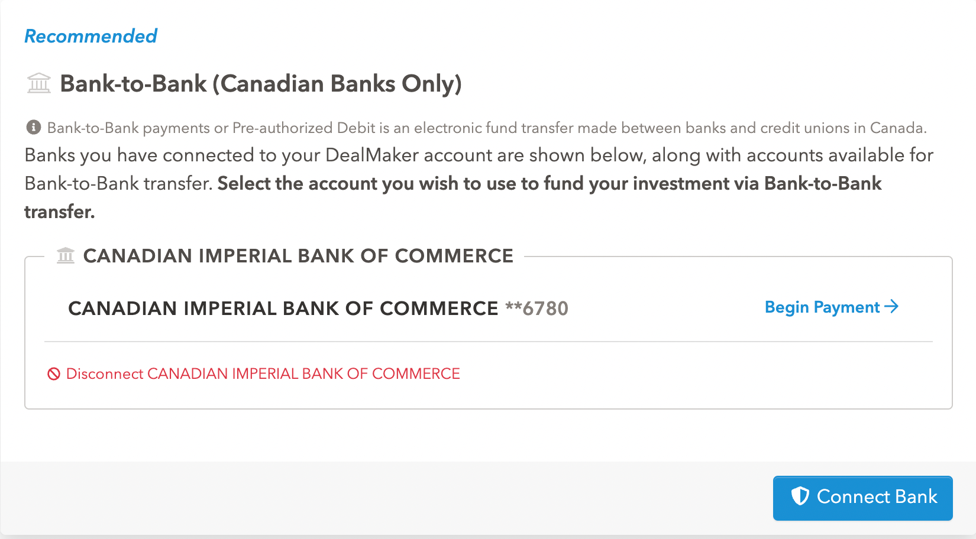The width and height of the screenshot is (976, 539).
Task: Click the bank icon beside Bank-to-Bank heading
Action: coord(39,83)
